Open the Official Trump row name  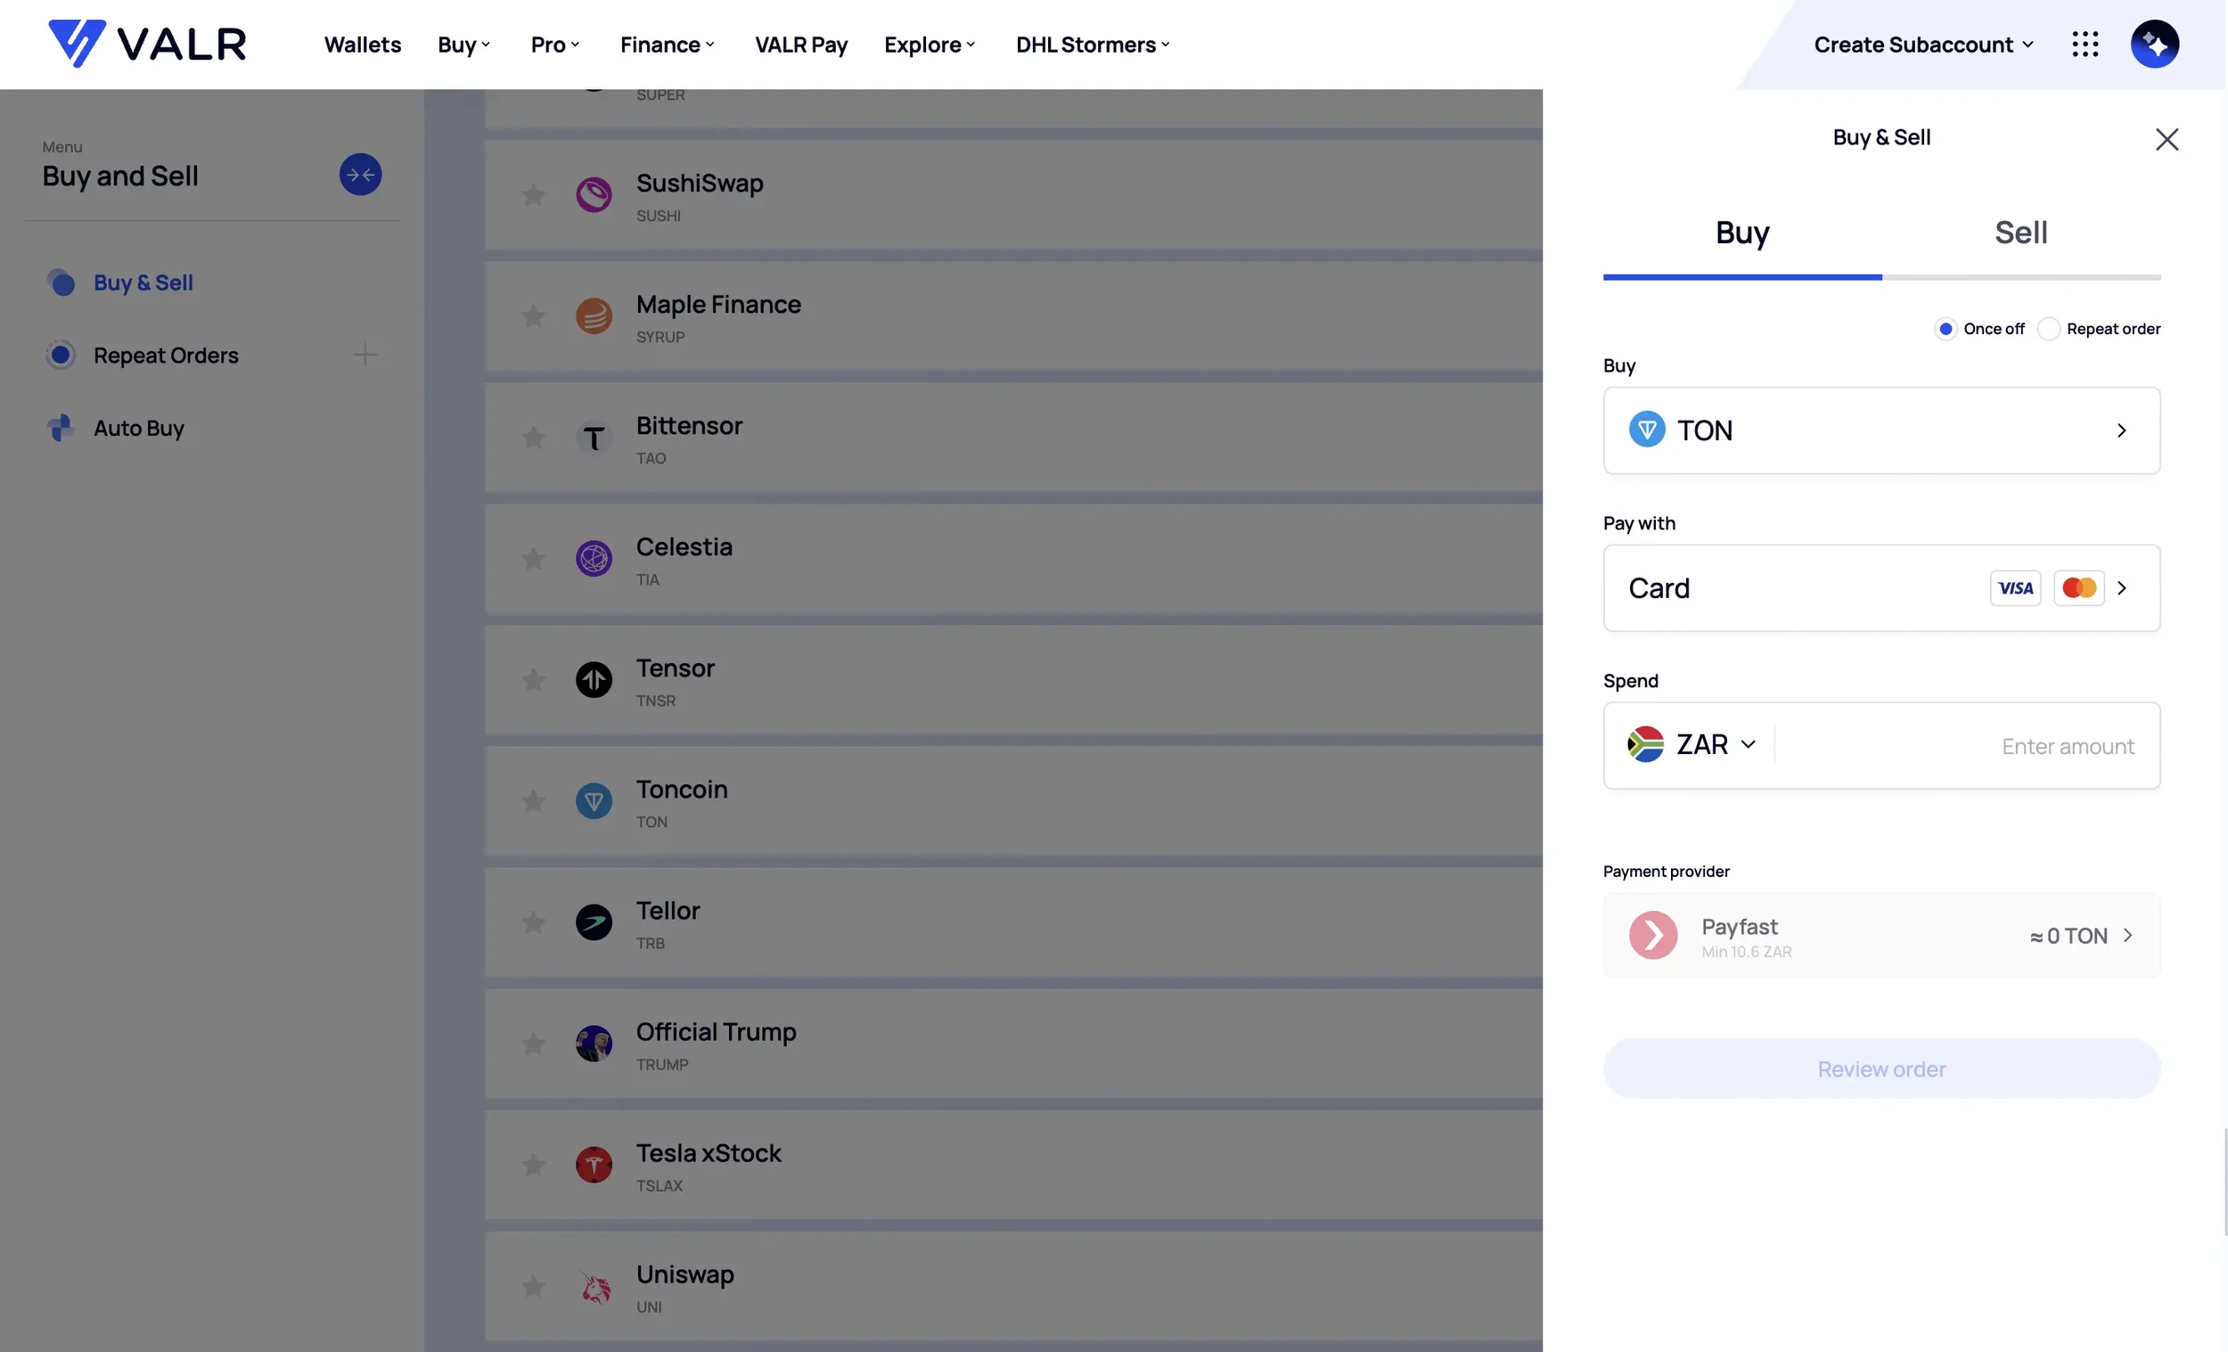[x=716, y=1032]
